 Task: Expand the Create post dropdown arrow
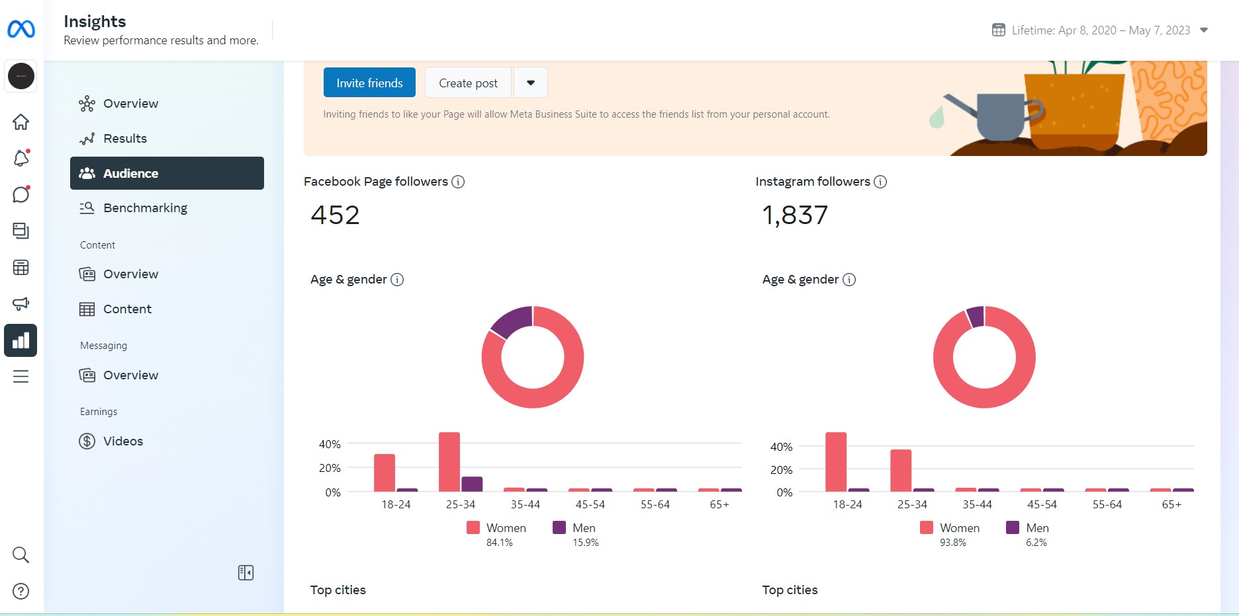tap(531, 83)
